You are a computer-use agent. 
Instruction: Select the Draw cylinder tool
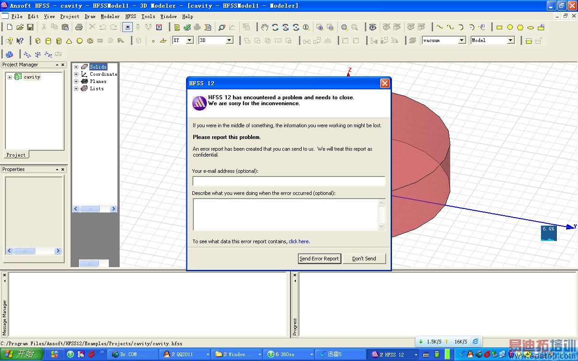click(x=48, y=41)
